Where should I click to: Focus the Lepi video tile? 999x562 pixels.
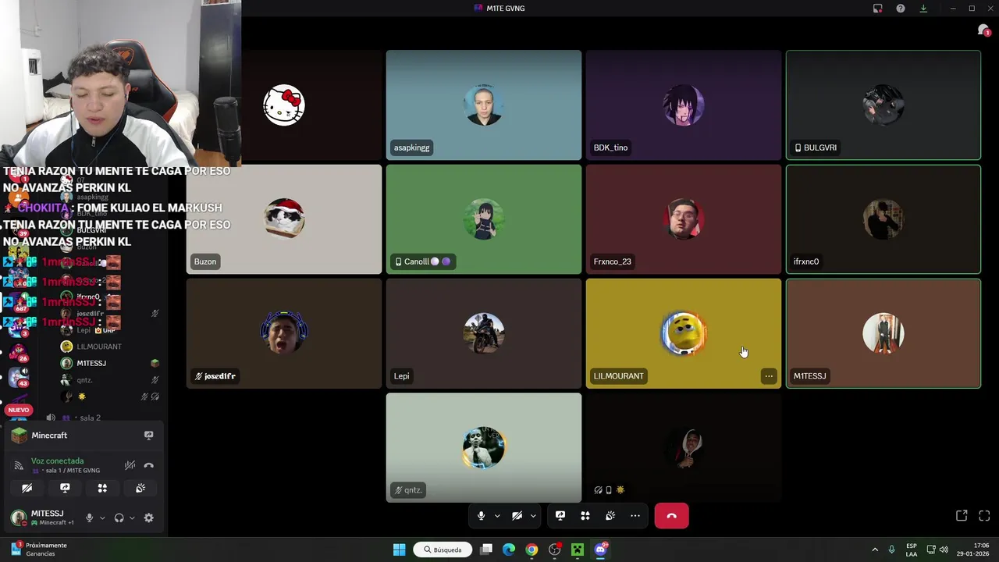point(484,333)
